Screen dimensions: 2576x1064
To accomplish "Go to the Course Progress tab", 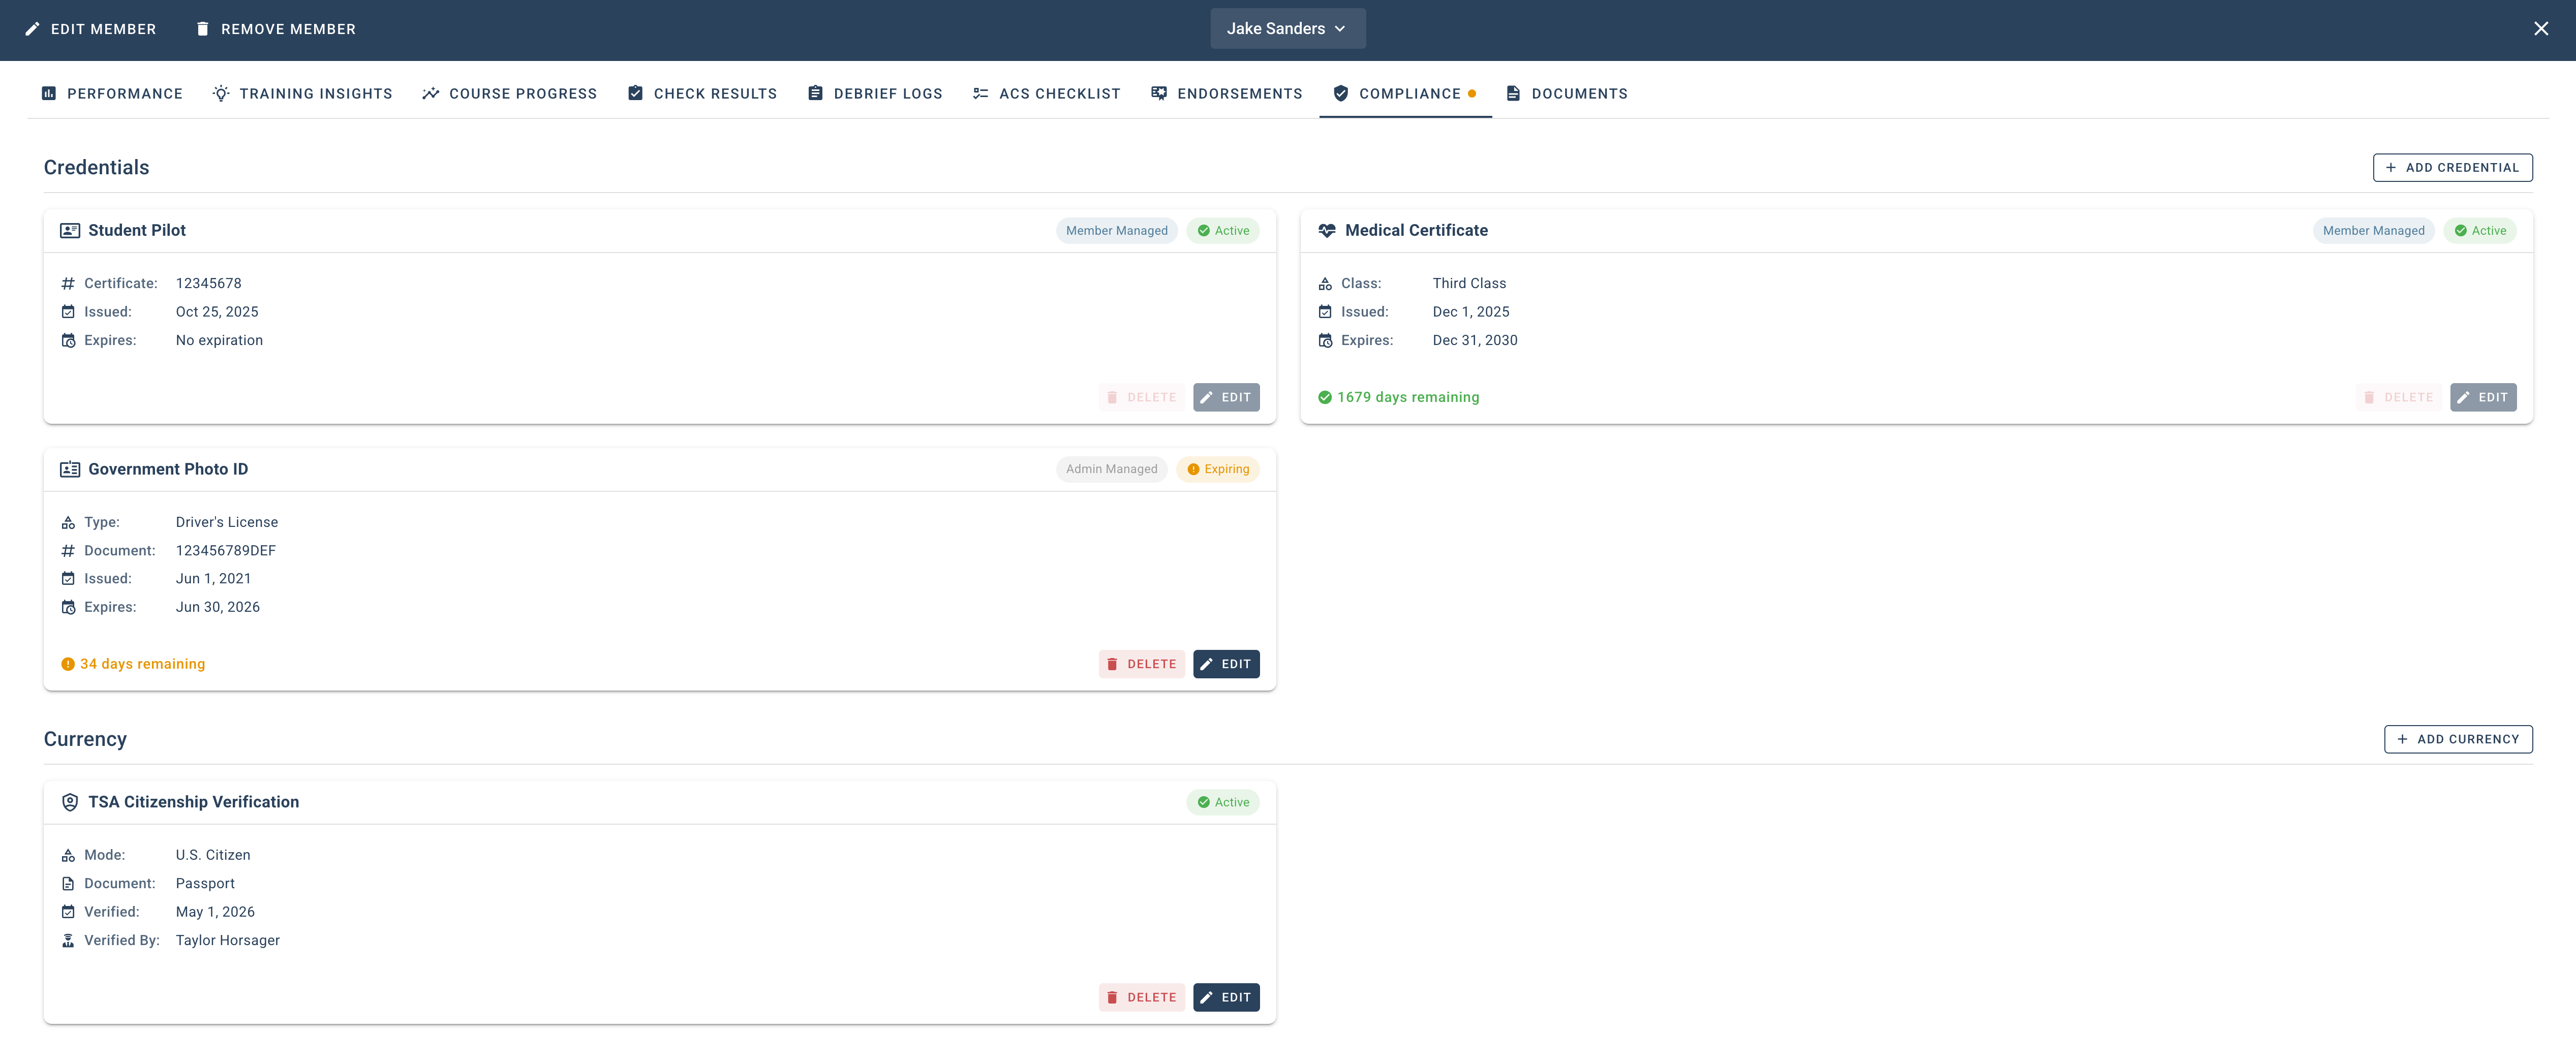I will (509, 94).
